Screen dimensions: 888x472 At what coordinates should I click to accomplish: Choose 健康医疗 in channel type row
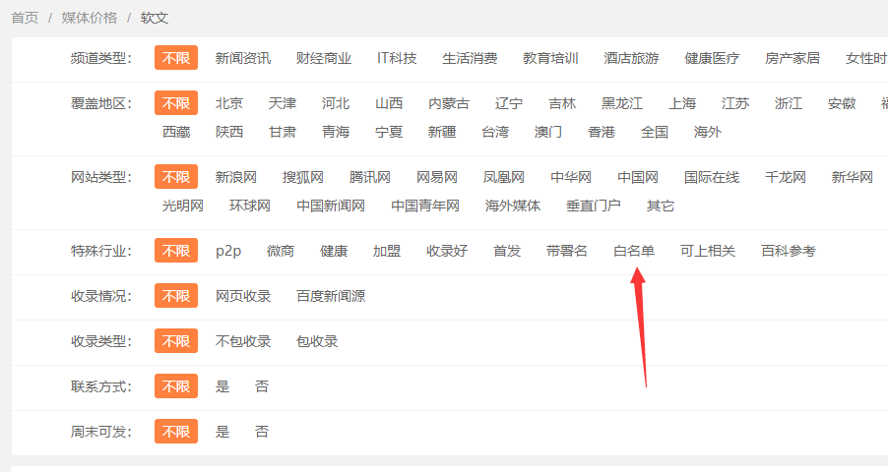coord(712,58)
